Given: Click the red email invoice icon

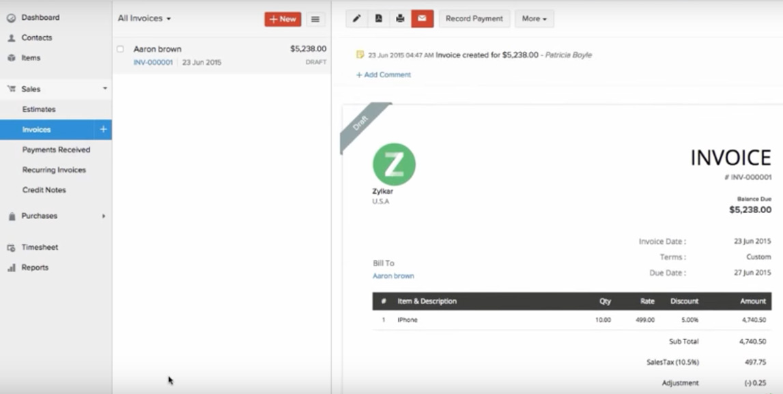Looking at the screenshot, I should click(x=422, y=19).
